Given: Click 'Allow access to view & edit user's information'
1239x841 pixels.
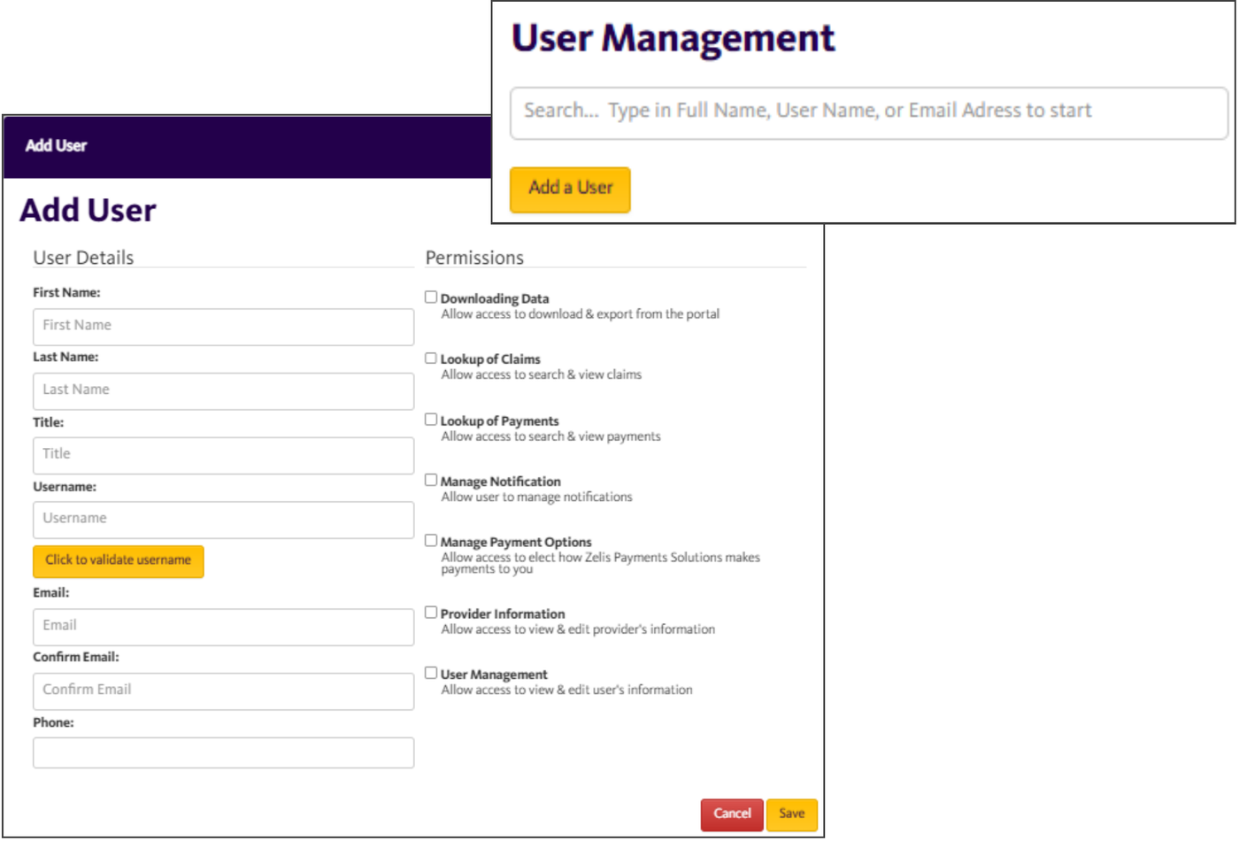Looking at the screenshot, I should pos(567,691).
